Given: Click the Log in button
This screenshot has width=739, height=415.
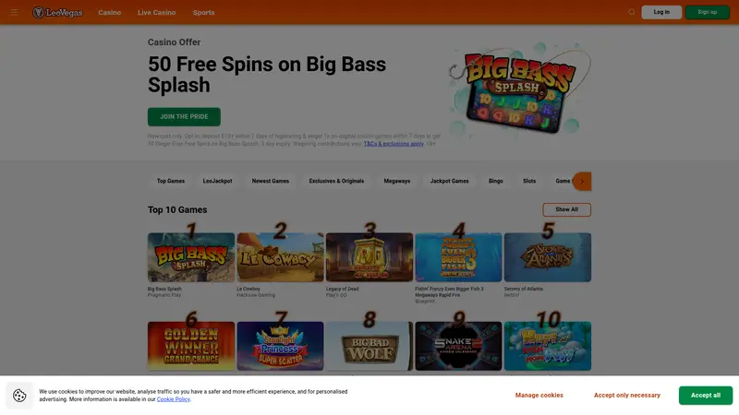Looking at the screenshot, I should point(661,12).
